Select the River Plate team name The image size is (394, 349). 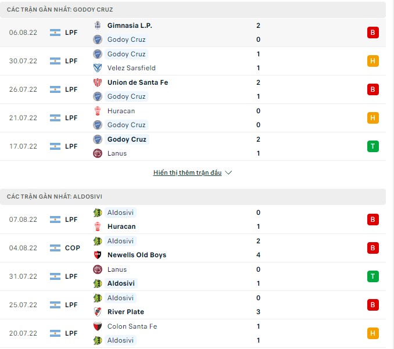pos(126,312)
